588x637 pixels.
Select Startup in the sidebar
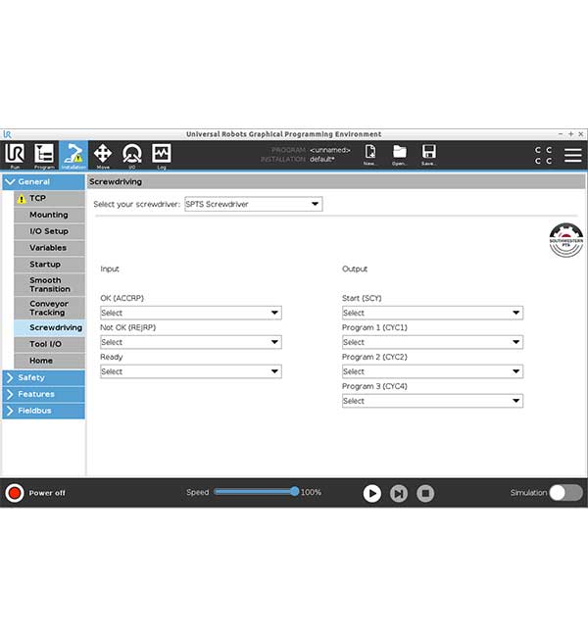click(49, 264)
